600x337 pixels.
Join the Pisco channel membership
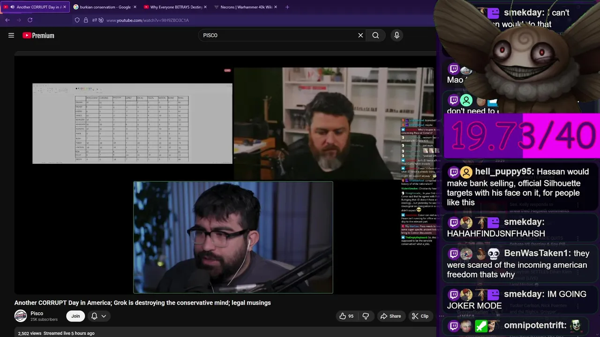coord(75,316)
